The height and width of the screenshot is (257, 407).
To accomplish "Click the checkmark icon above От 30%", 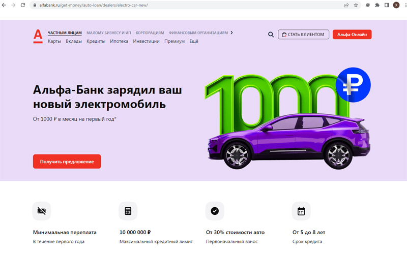I will pyautogui.click(x=215, y=211).
